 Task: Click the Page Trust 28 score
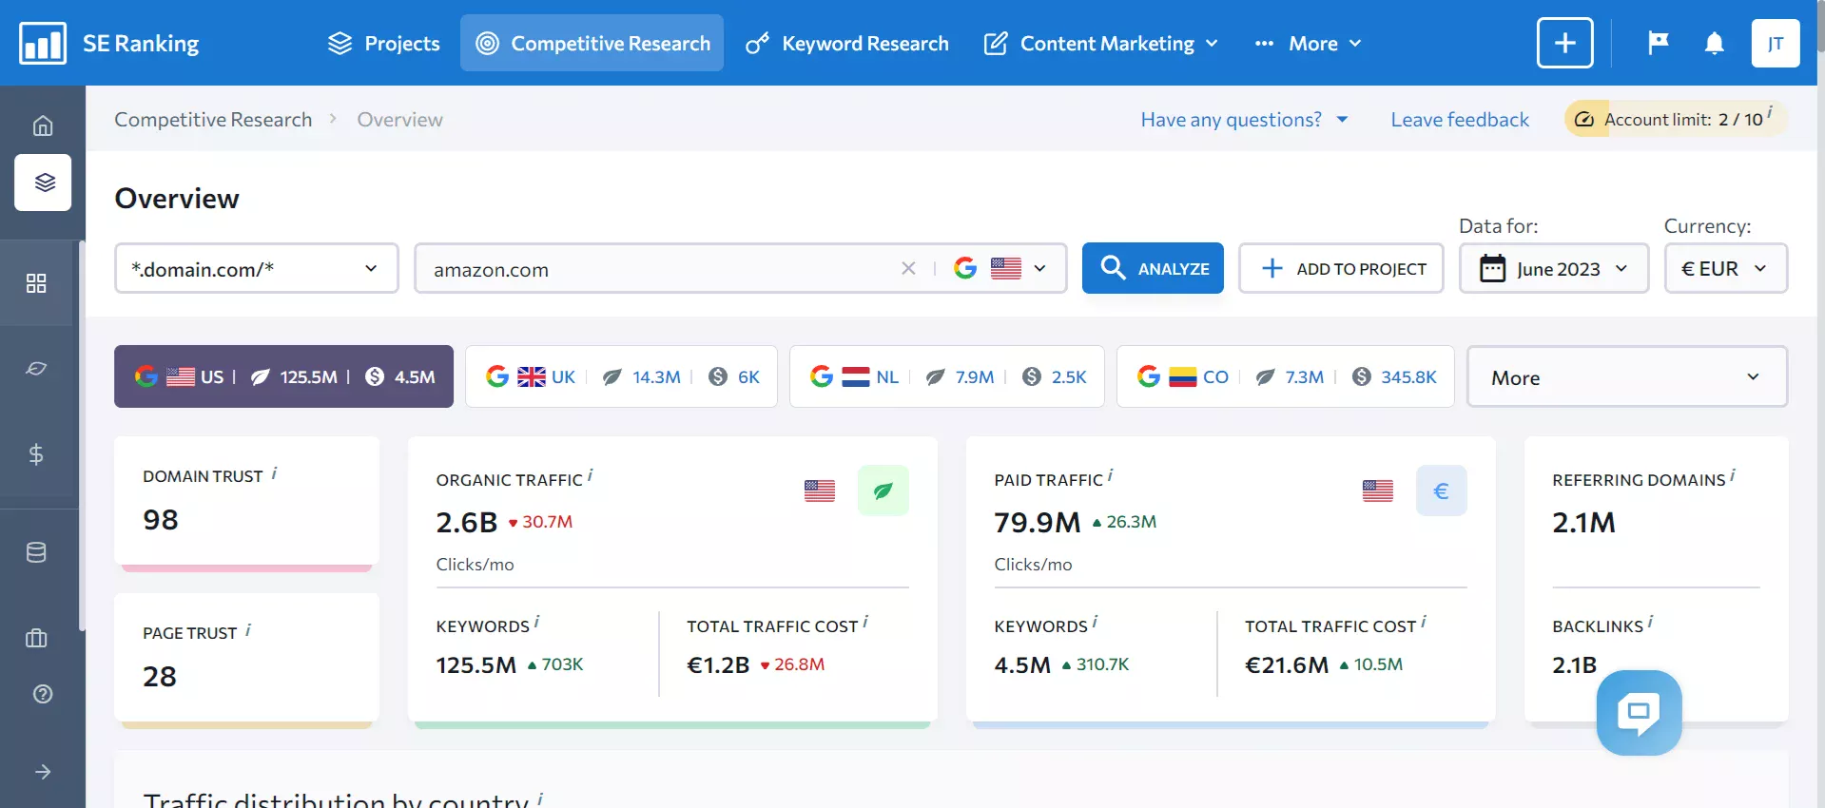(x=160, y=676)
